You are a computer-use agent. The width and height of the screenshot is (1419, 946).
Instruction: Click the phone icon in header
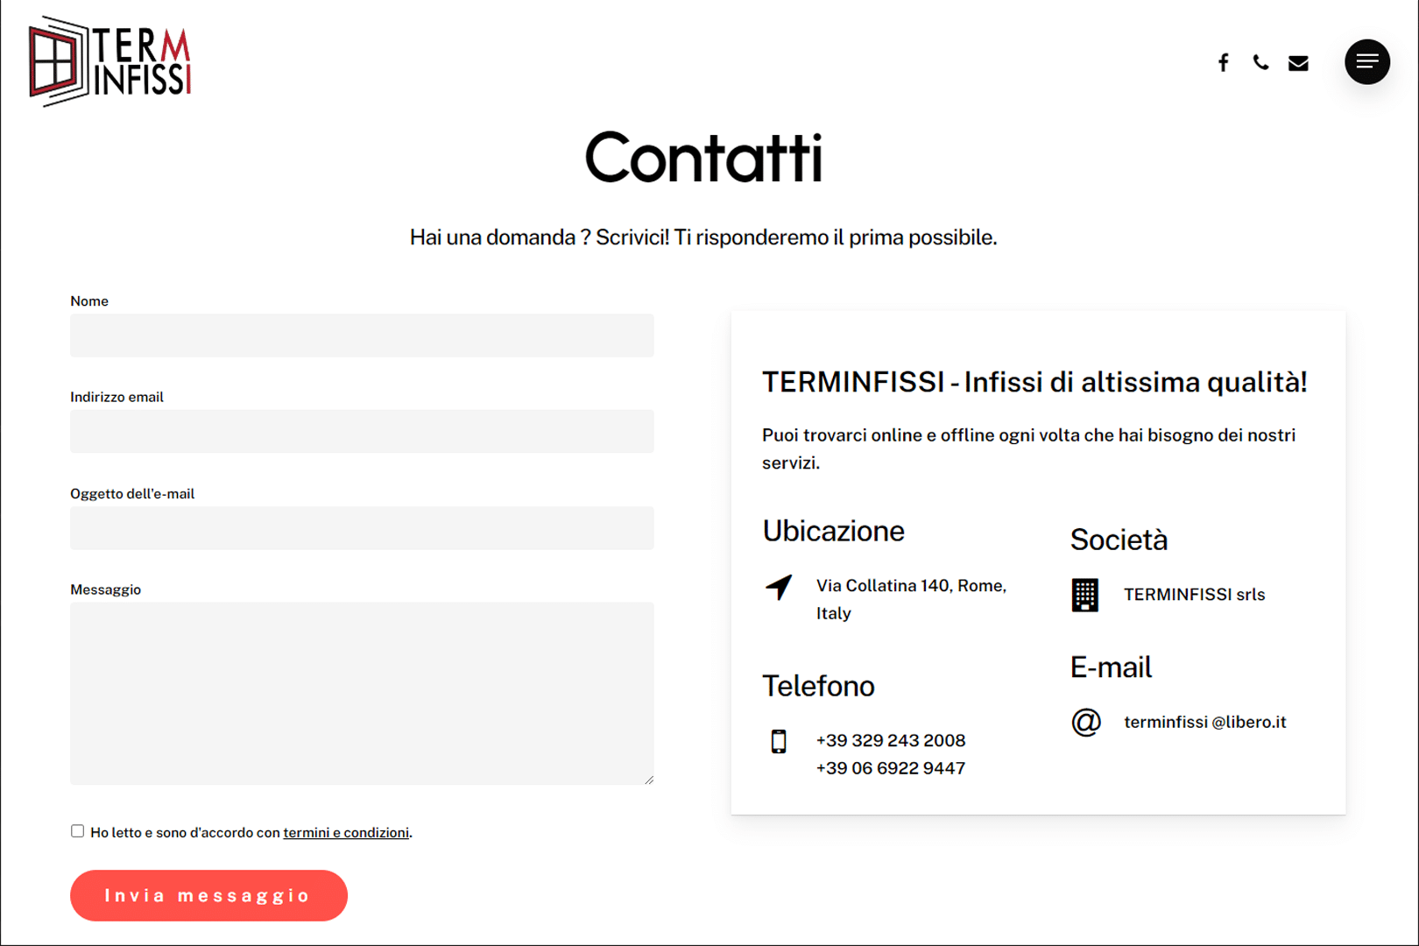click(x=1260, y=62)
